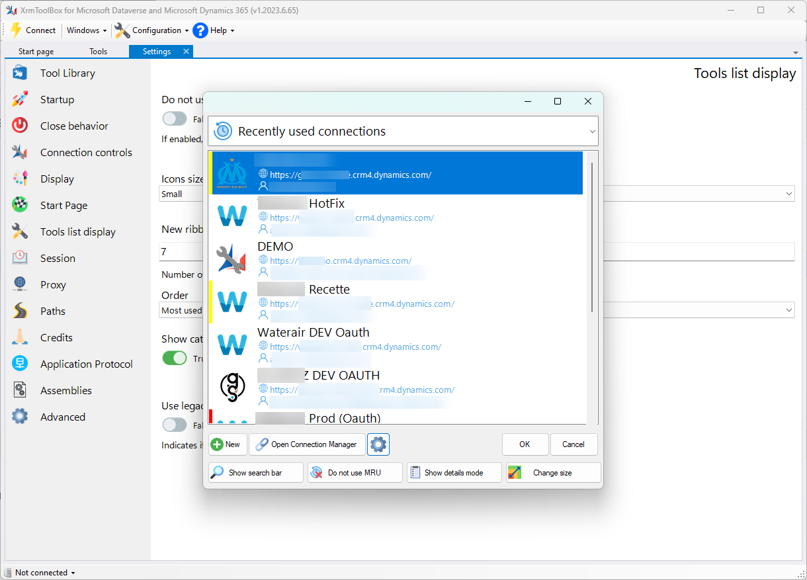Click the New connection button
This screenshot has height=580, width=807.
coord(228,444)
